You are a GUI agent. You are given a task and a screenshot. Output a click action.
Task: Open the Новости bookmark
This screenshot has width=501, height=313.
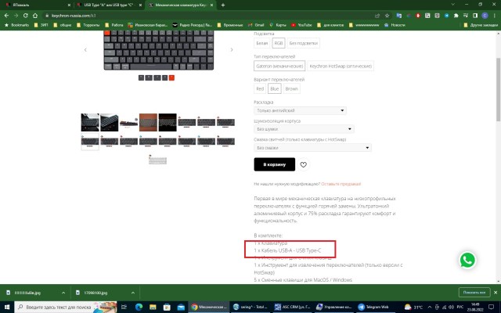tap(395, 25)
